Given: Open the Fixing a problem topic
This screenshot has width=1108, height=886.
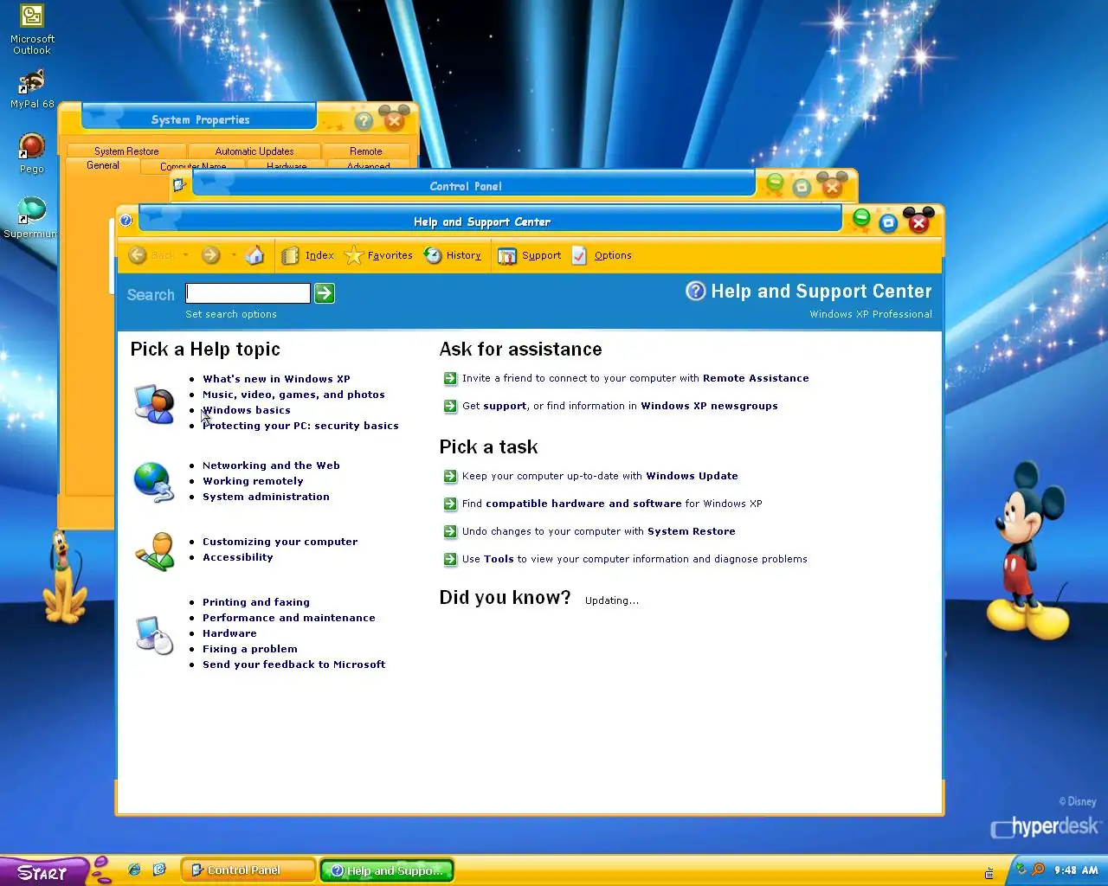Looking at the screenshot, I should 250,649.
